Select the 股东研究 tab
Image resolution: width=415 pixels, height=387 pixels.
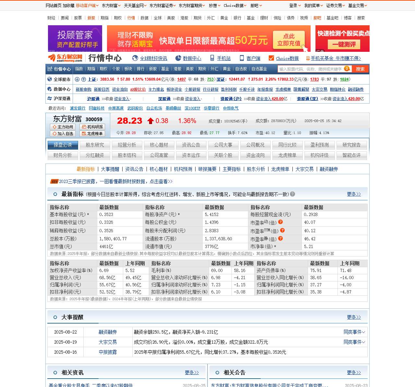[x=95, y=145]
